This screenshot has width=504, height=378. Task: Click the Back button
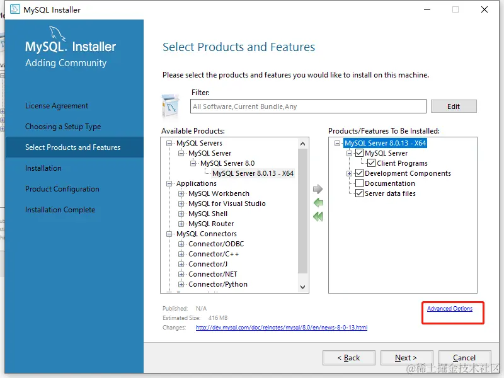tap(349, 358)
